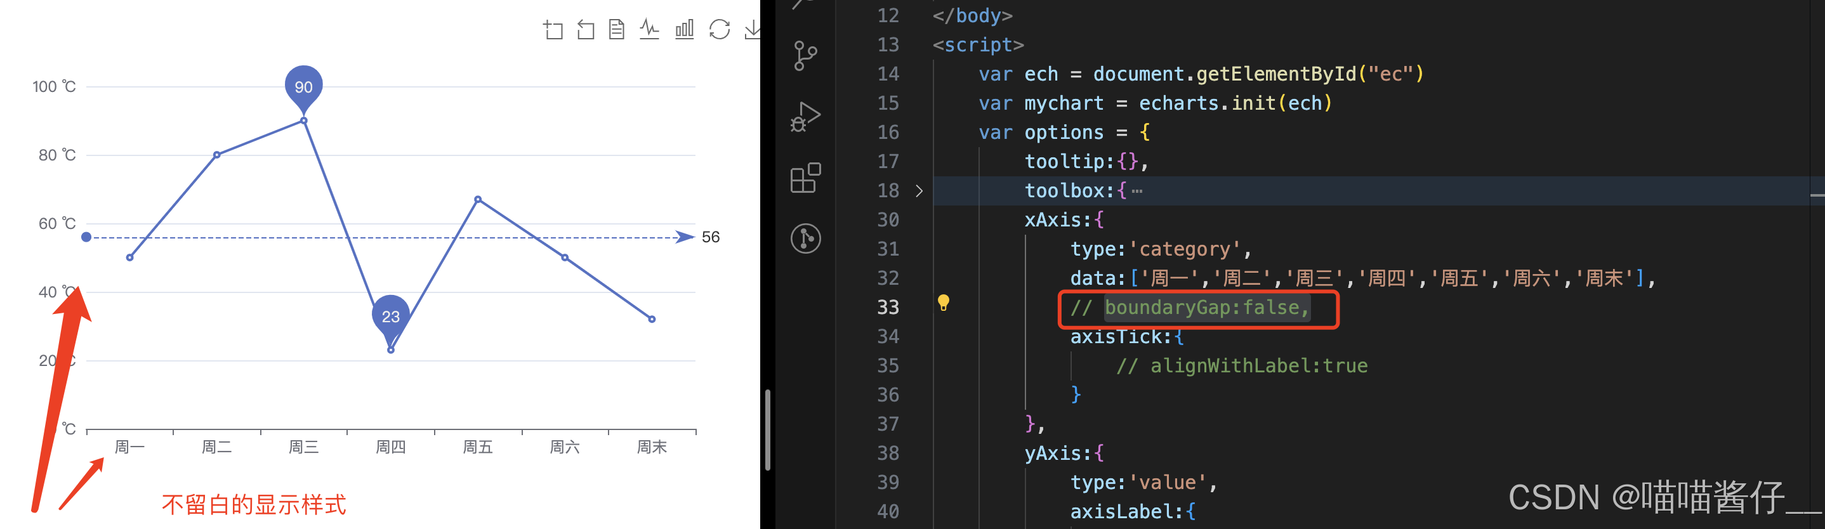This screenshot has height=529, width=1825.
Task: Click line number 18 in the gutter
Action: tap(888, 190)
